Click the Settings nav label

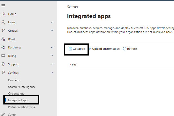tap(13, 73)
